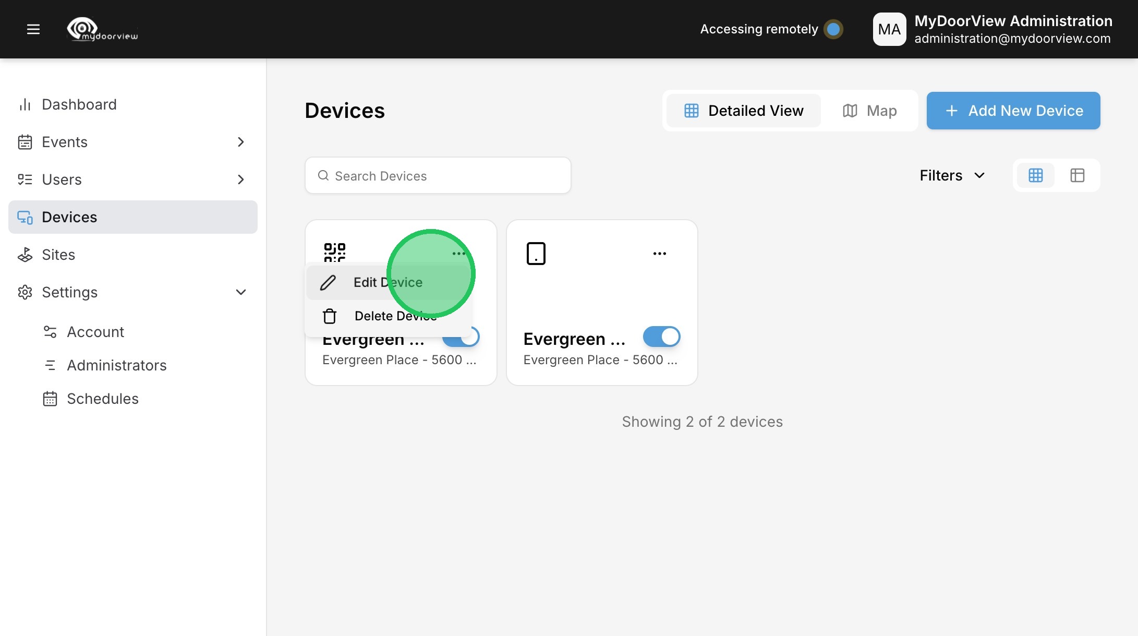
Task: Expand the Events submenu chevron
Action: [x=240, y=142]
